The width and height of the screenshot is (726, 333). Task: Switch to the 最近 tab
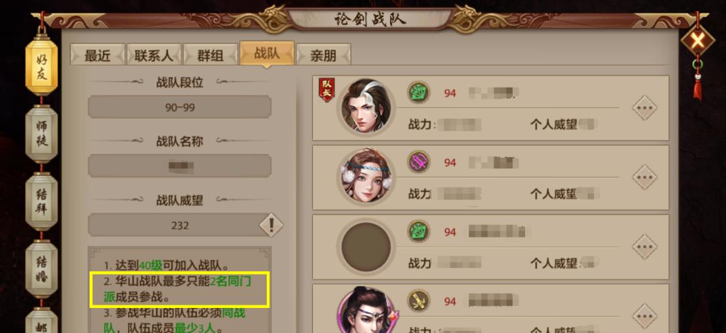point(98,55)
